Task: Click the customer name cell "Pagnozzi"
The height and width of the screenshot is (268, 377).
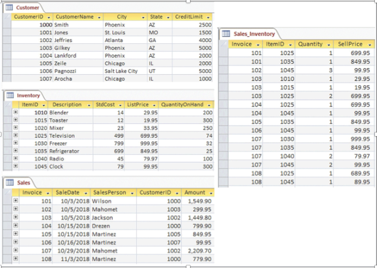Action: click(x=78, y=71)
